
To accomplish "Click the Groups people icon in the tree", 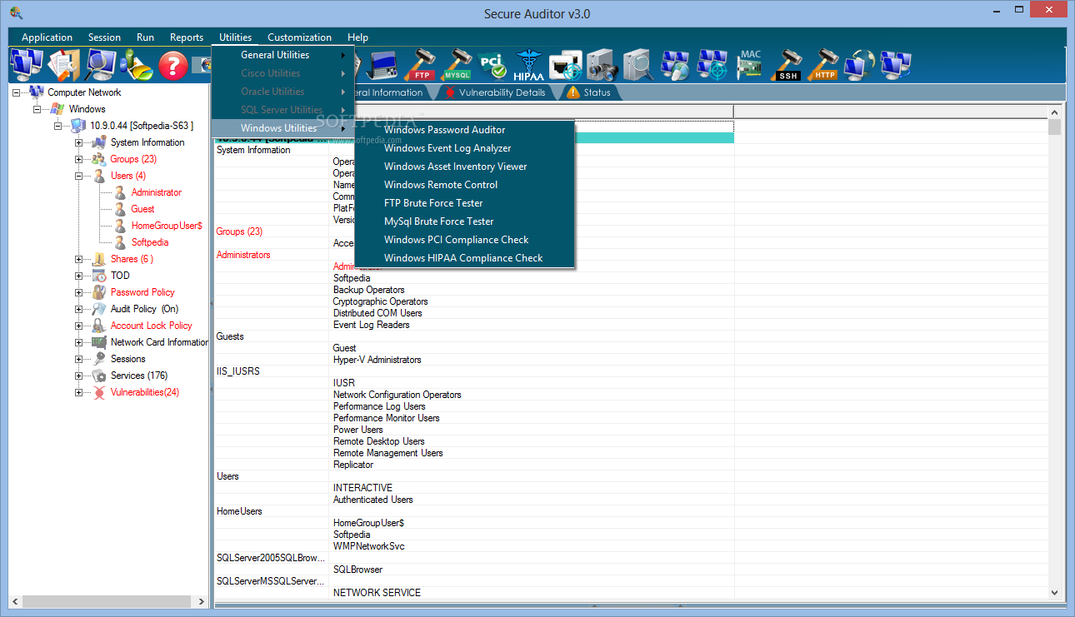I will (98, 159).
